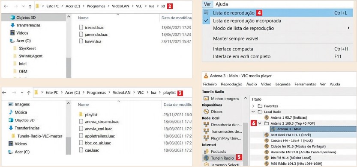Click the Música note icon in playlist window
The image size is (357, 167).
11,112
